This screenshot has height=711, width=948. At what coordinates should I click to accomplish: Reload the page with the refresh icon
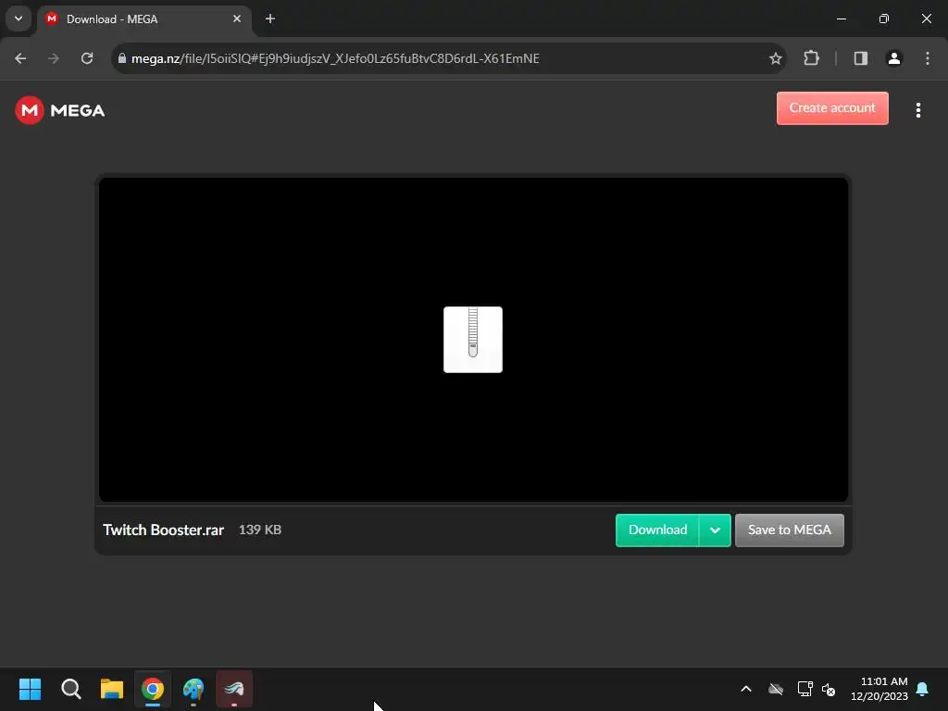point(87,58)
